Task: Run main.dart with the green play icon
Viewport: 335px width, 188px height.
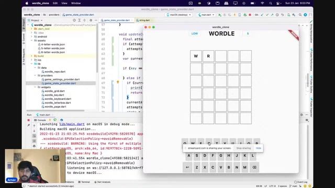Action: tap(220, 15)
